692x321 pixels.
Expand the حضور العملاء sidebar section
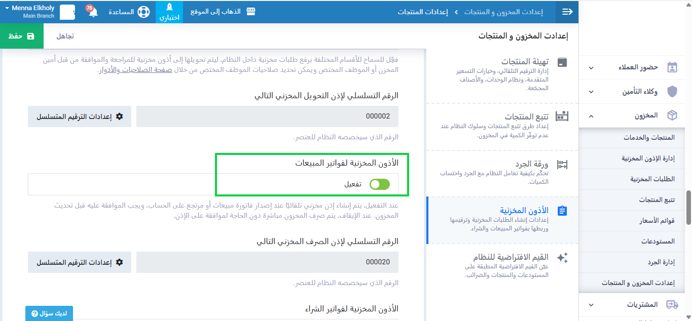pyautogui.click(x=591, y=67)
